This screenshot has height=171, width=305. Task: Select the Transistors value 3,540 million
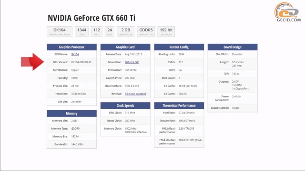click(78, 94)
